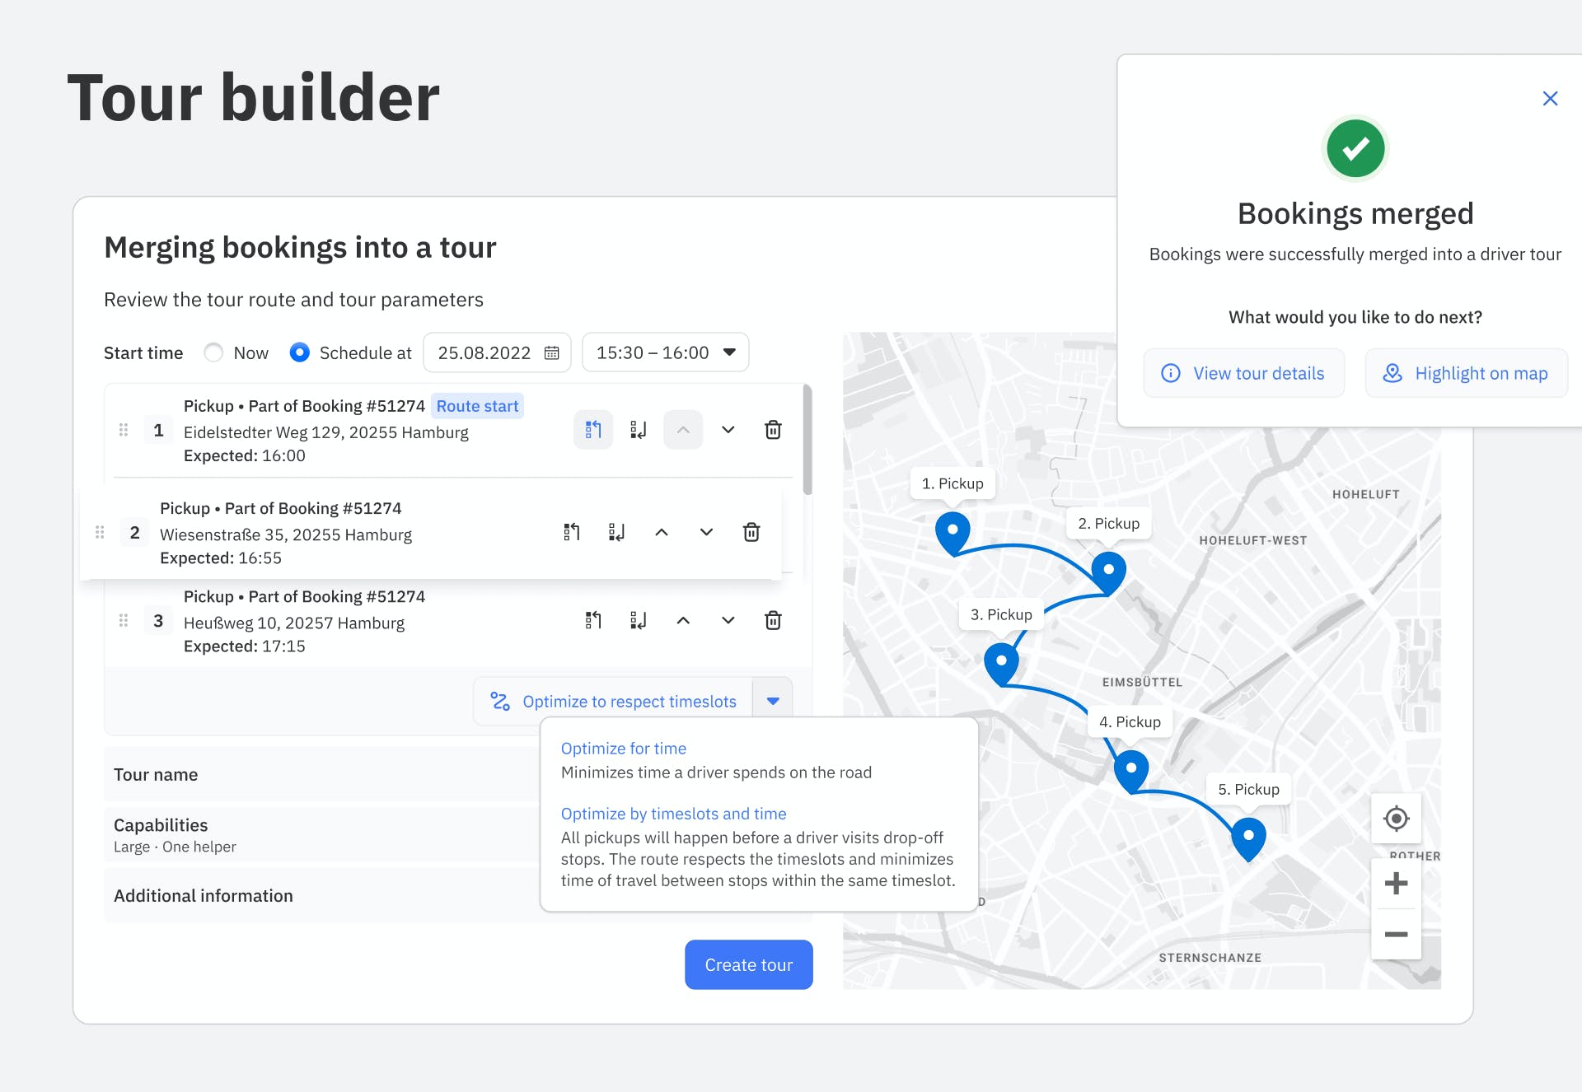Select the Schedule at radio button
1582x1092 pixels.
(300, 352)
